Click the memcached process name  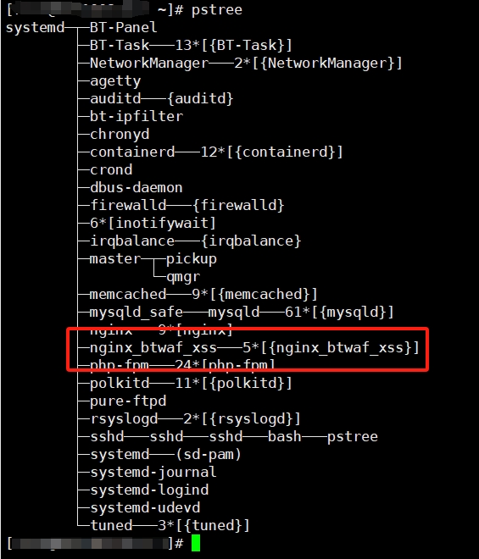[128, 295]
